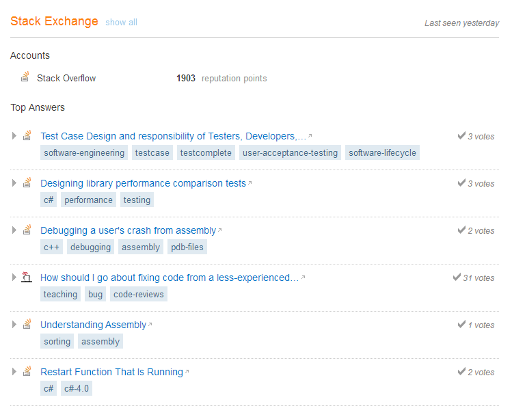This screenshot has width=512, height=406.
Task: Expand the Designing library performance answer
Action: (14, 182)
